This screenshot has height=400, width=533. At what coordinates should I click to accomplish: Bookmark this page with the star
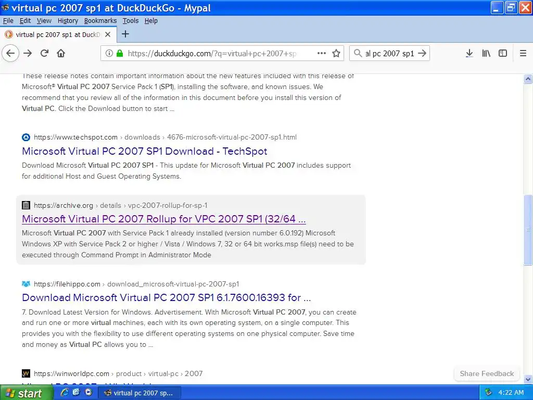click(x=336, y=53)
